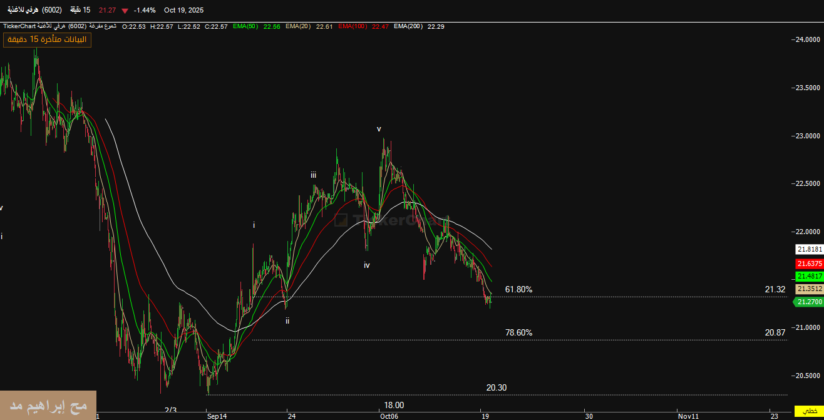
Task: Select the EMA(20) indicator label
Action: (297, 26)
